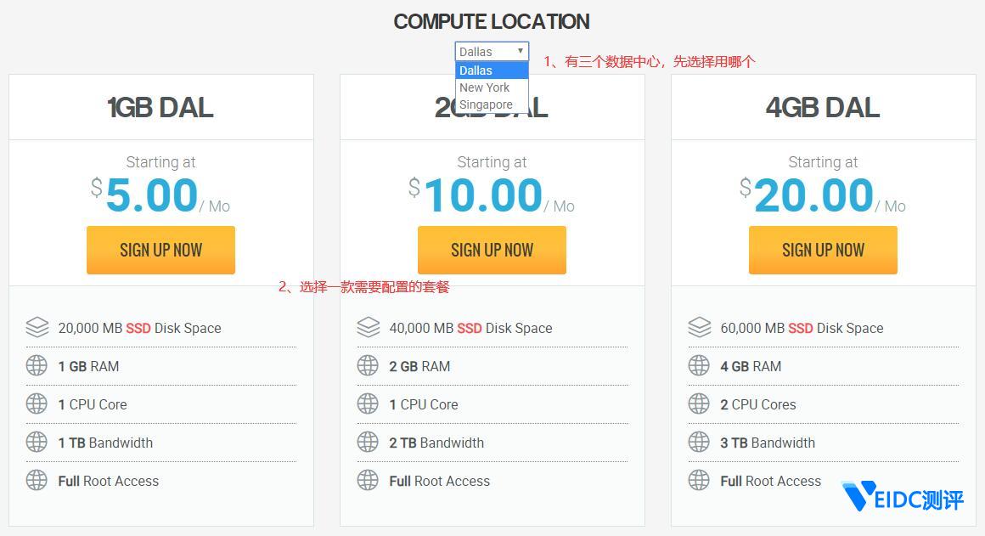The image size is (985, 536).
Task: Click globe icon beside 1 TB Bandwidth
Action: tap(37, 442)
